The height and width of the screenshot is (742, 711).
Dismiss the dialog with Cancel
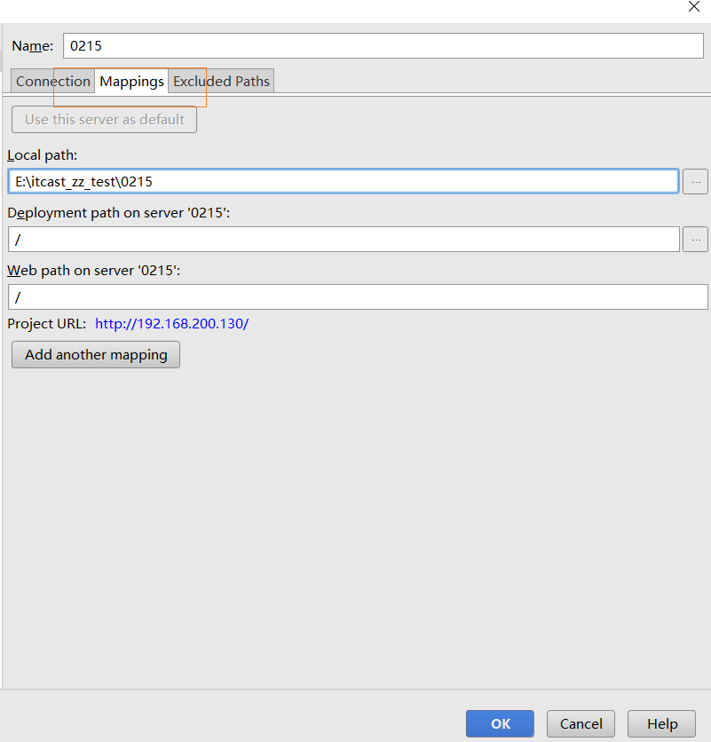(580, 723)
